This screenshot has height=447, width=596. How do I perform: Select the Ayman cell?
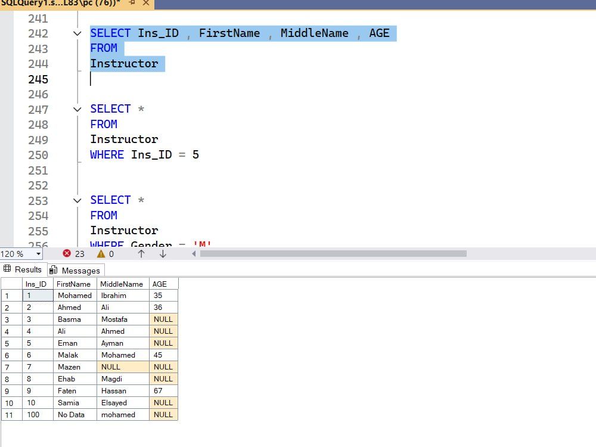tap(123, 343)
